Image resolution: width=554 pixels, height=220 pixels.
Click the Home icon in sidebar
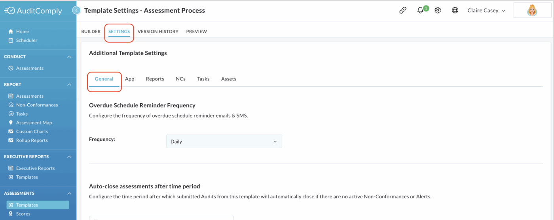click(11, 32)
